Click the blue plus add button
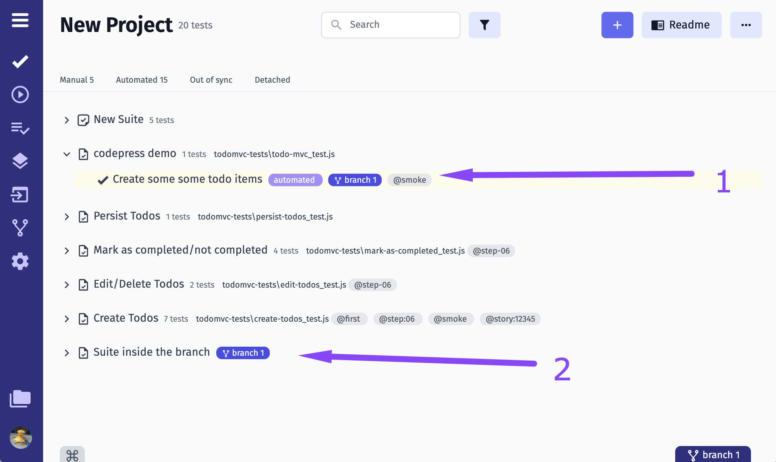Viewport: 776px width, 462px height. click(617, 25)
